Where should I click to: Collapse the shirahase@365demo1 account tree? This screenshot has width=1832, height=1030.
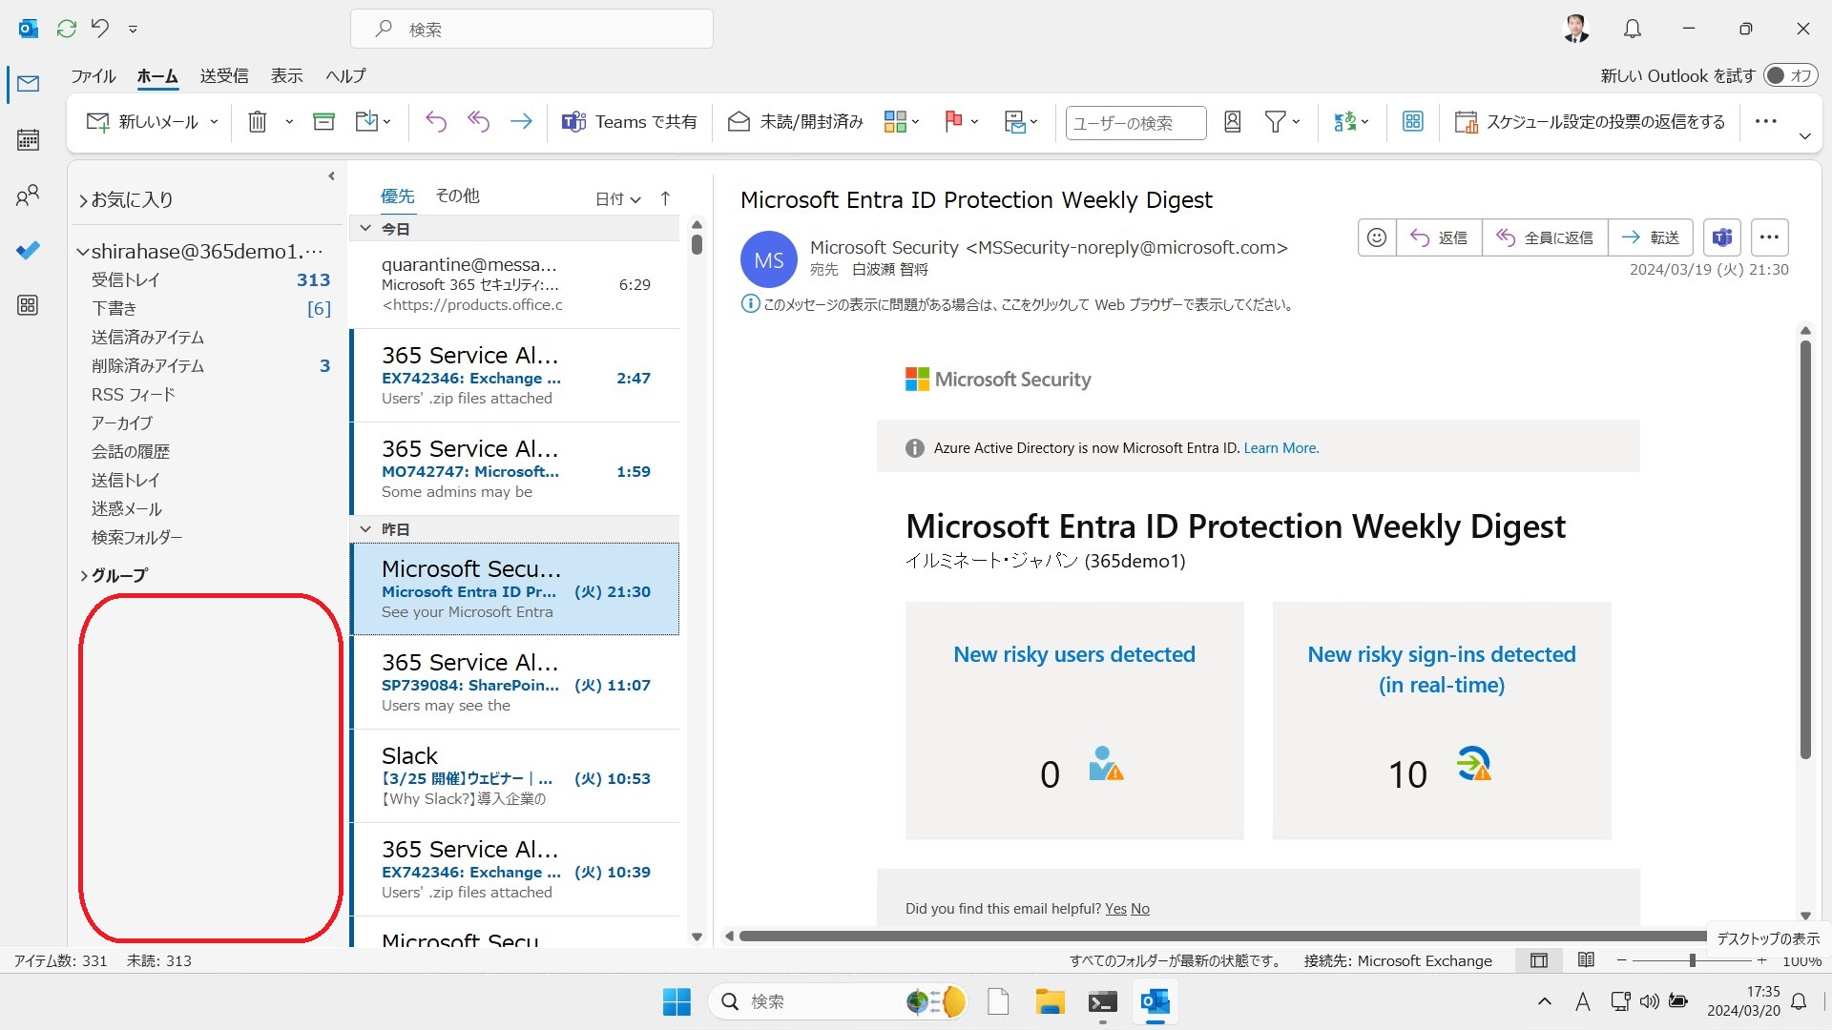pyautogui.click(x=83, y=252)
